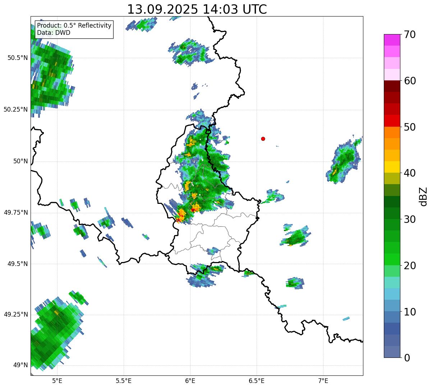Click the 'dBZ' colorbar label

423,196
